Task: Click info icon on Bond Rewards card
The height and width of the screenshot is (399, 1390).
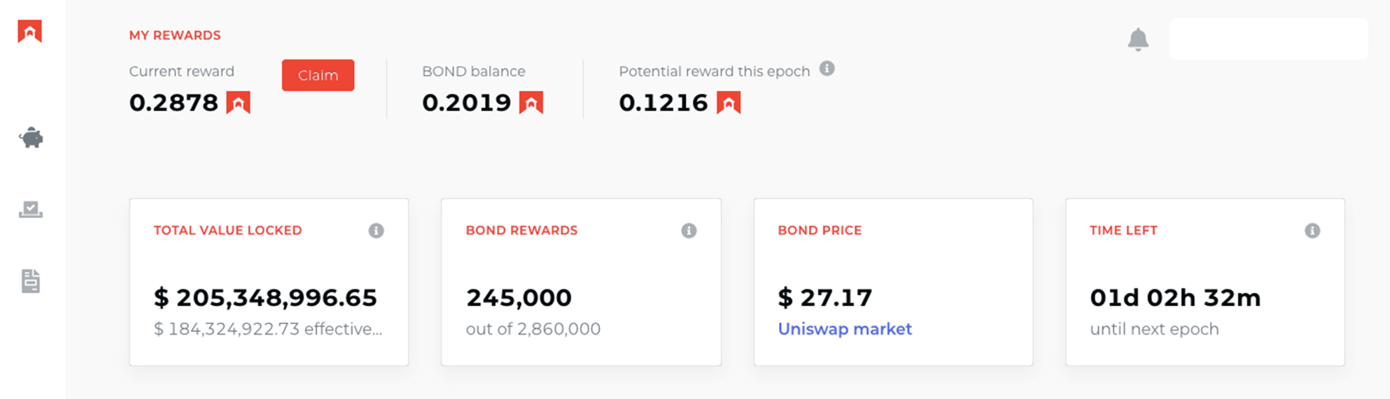Action: click(x=689, y=231)
